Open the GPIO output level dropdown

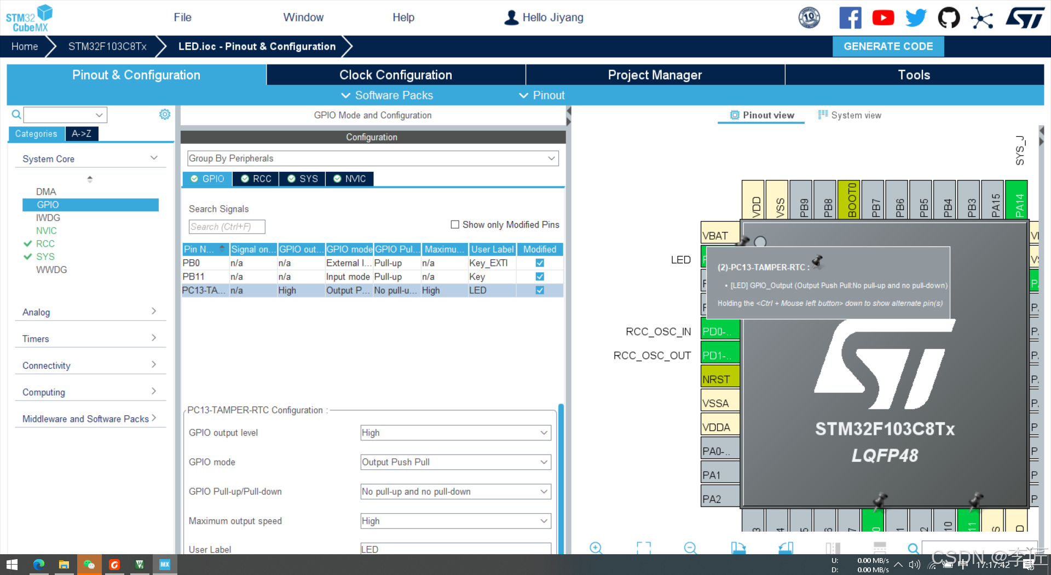[455, 433]
